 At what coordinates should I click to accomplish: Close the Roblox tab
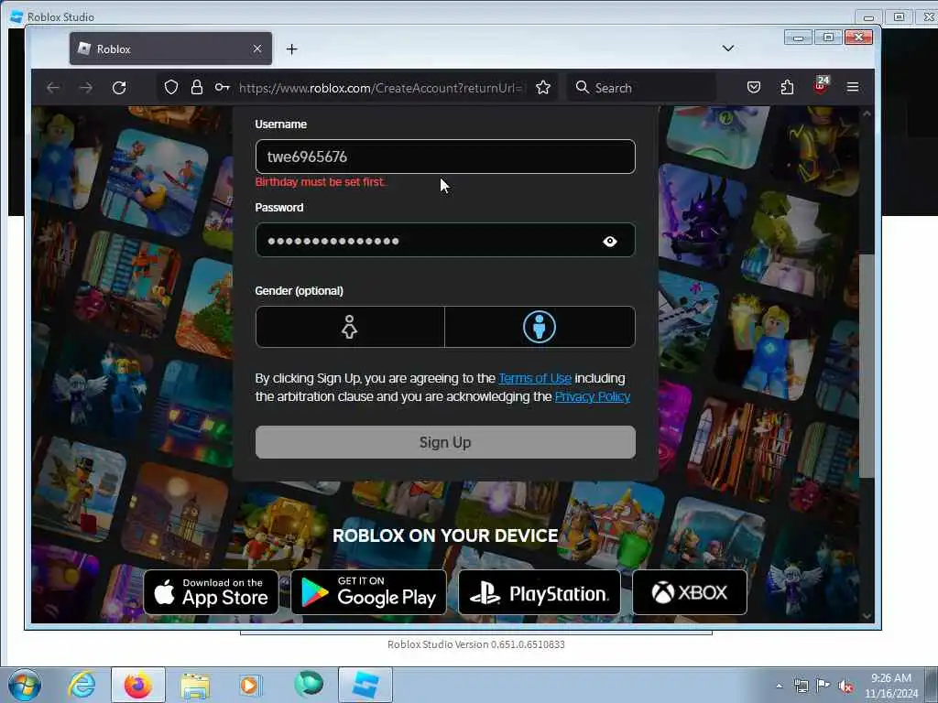[257, 49]
